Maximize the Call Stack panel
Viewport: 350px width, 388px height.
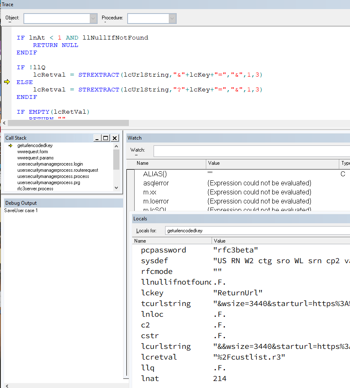tap(106, 138)
